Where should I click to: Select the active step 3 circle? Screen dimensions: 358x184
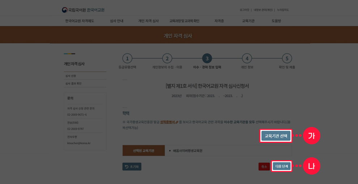[207, 58]
